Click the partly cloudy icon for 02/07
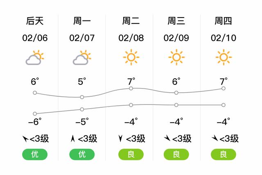 pyautogui.click(x=82, y=57)
